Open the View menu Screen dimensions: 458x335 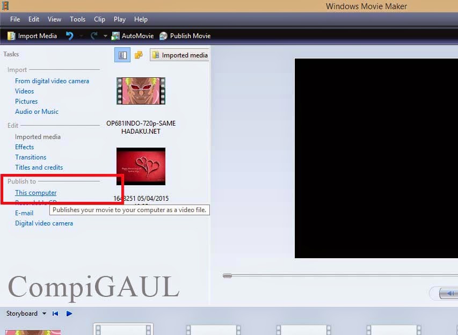54,19
